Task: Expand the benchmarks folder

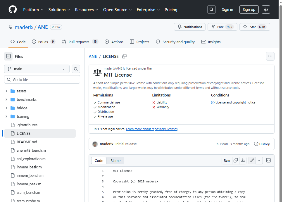Action: click(x=6, y=99)
